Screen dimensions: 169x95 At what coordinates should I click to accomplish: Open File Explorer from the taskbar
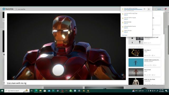coord(40,91)
